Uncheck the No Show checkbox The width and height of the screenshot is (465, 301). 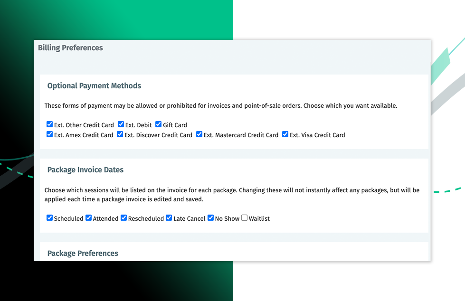pos(210,218)
